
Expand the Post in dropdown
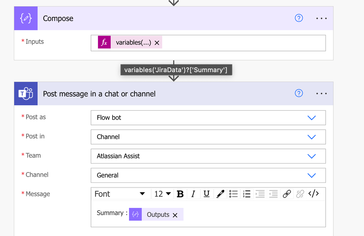pos(312,137)
